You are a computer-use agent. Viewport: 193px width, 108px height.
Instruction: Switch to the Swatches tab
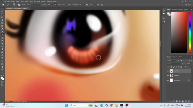pyautogui.click(x=174, y=9)
